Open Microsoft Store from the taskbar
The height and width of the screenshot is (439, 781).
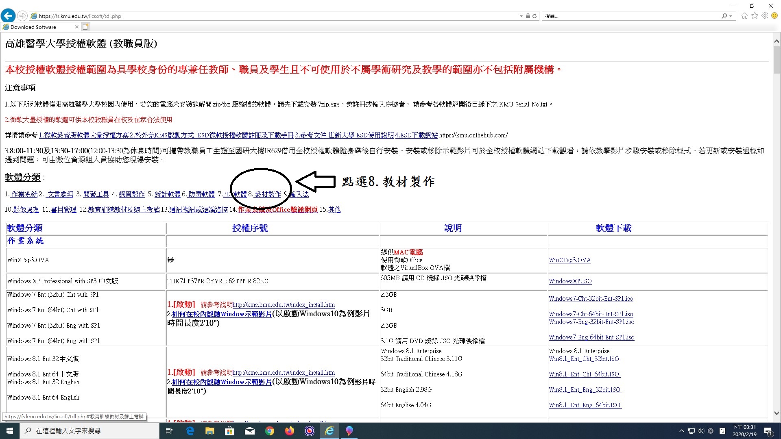(229, 431)
